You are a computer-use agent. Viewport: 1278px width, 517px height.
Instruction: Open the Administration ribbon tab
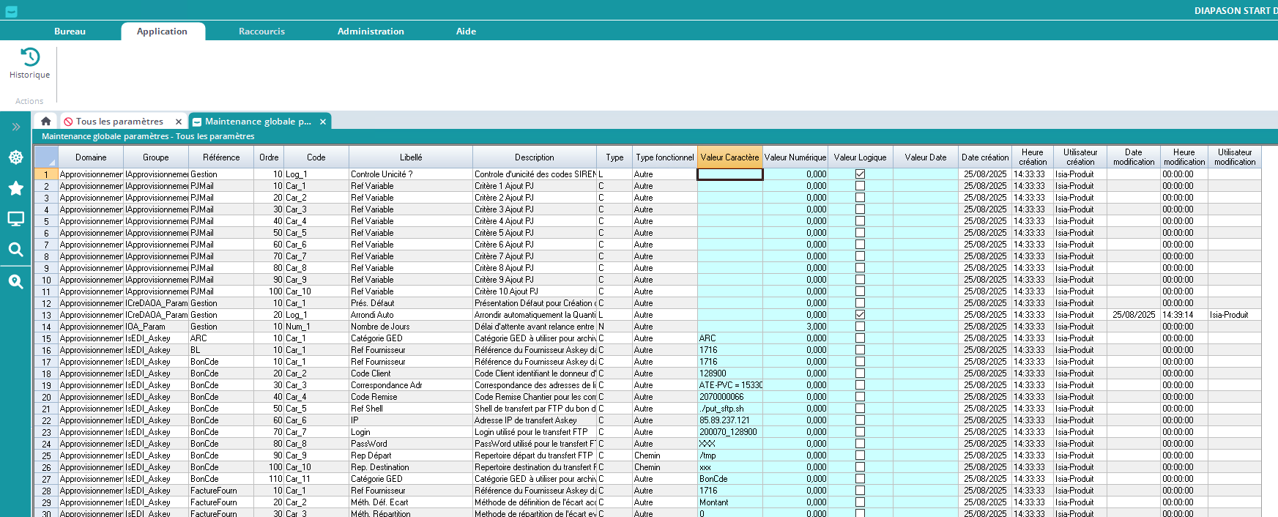coord(371,31)
